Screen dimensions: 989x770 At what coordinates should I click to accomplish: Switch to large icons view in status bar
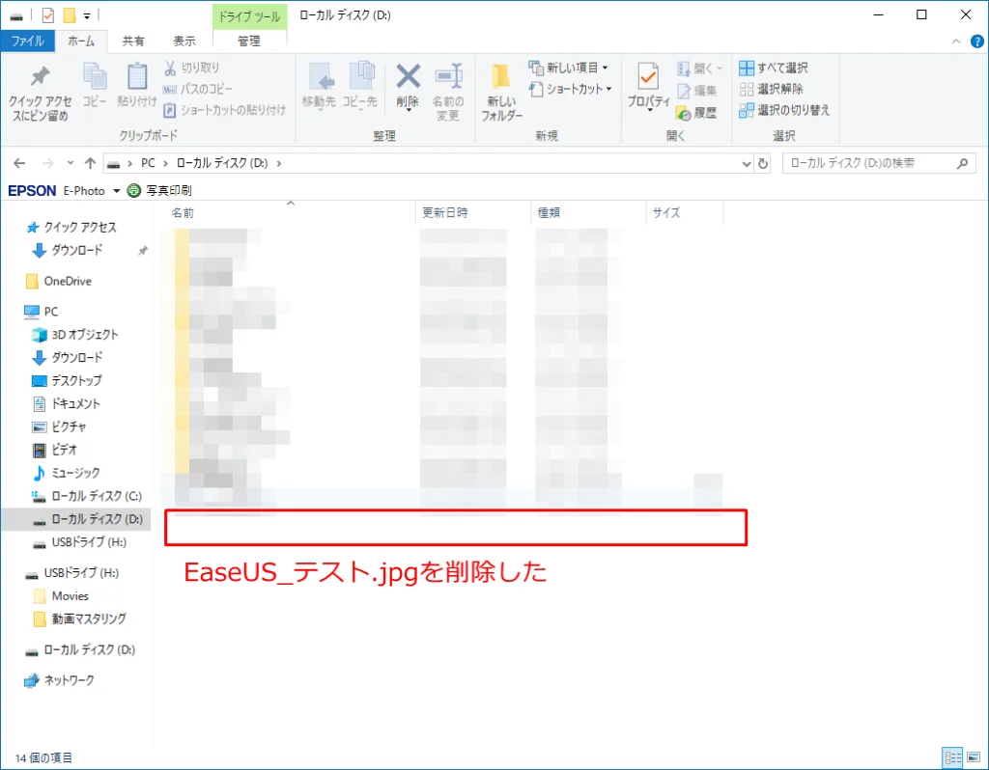972,757
